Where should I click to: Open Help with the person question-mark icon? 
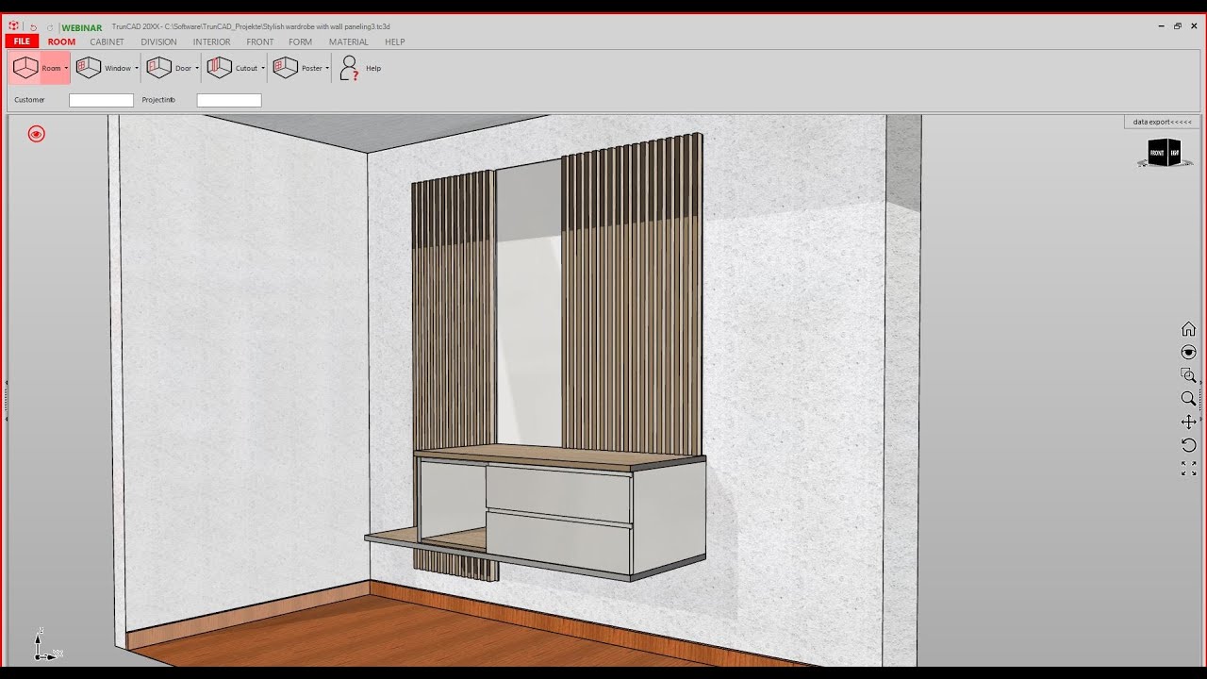pyautogui.click(x=349, y=68)
